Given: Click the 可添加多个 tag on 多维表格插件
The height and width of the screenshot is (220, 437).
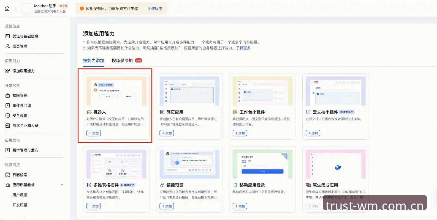Looking at the screenshot, I should tap(127, 185).
